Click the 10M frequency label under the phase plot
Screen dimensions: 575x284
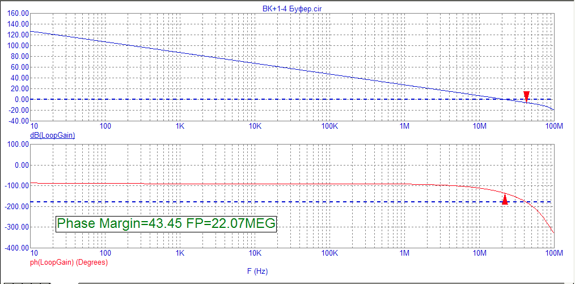tap(479, 253)
